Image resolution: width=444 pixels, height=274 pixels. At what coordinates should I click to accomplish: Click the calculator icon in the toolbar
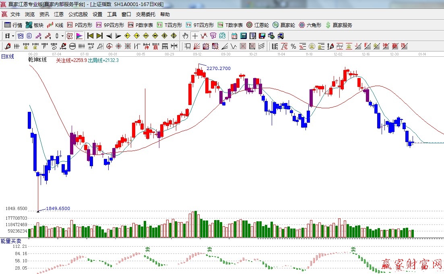click(x=243, y=36)
